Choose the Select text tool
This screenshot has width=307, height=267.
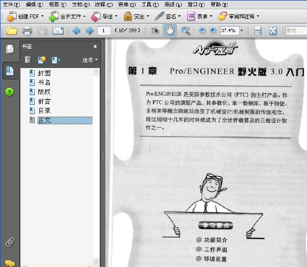click(155, 31)
